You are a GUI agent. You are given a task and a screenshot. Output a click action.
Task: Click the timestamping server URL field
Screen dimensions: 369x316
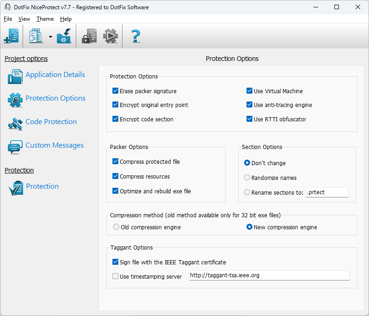click(269, 275)
